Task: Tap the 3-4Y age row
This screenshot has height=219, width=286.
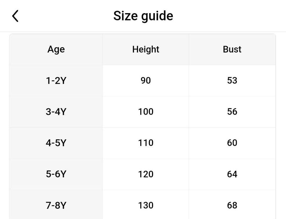Action: [x=56, y=112]
